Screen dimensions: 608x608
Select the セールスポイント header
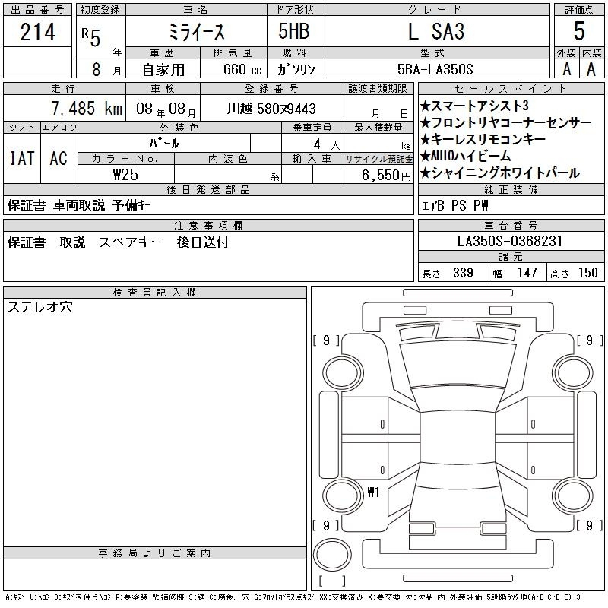click(x=511, y=89)
